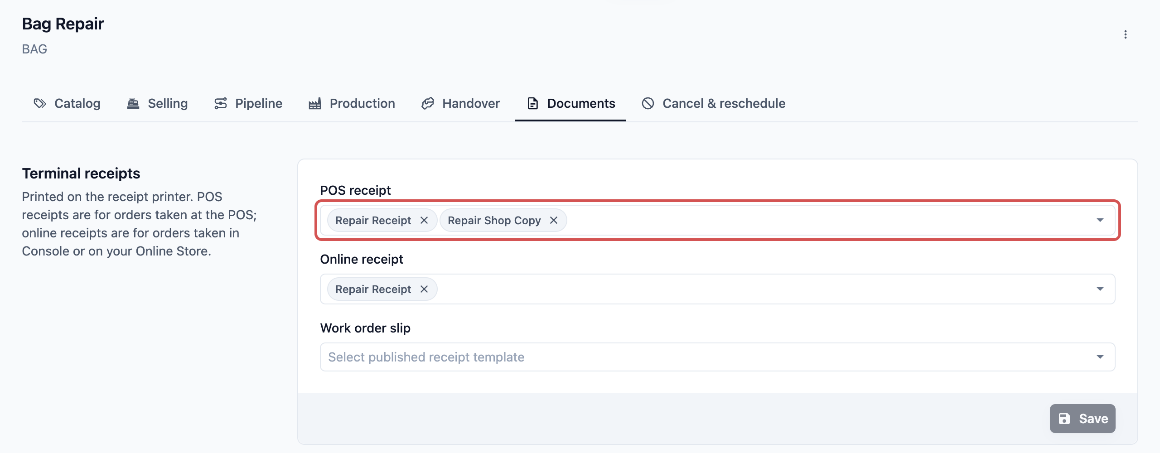Open the Handover tab
Screen dimensions: 1160x453
(460, 103)
